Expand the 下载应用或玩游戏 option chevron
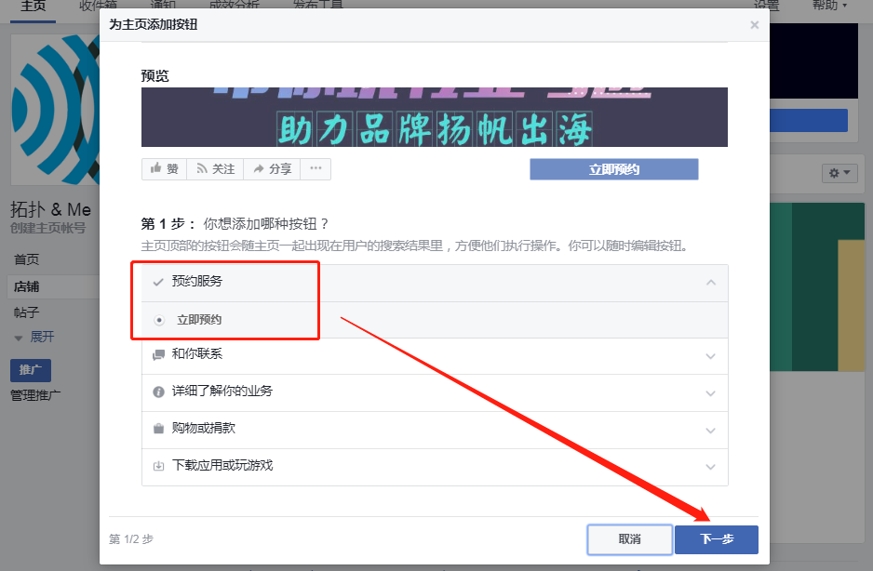 (710, 467)
